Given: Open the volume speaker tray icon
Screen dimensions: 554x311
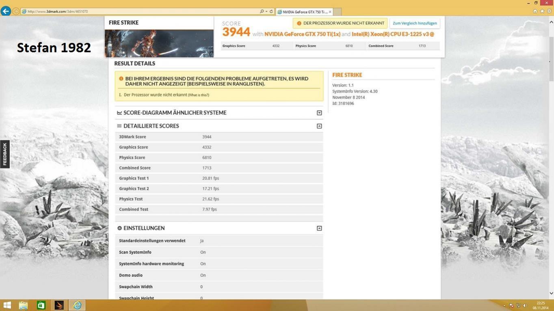Looking at the screenshot, I should pos(525,306).
